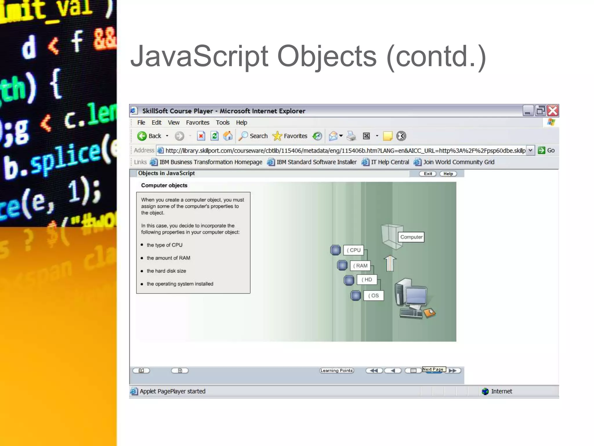Click the blue node beside RAM
The width and height of the screenshot is (594, 446).
[342, 265]
